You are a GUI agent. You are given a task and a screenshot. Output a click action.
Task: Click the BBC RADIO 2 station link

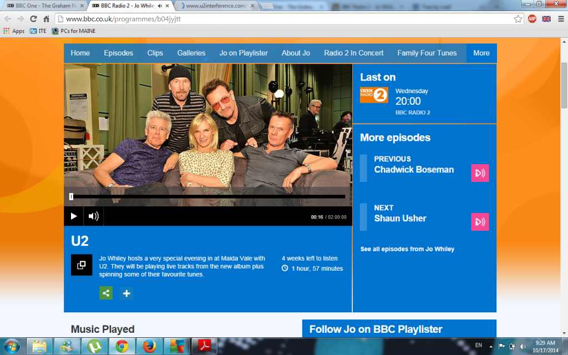coord(413,113)
